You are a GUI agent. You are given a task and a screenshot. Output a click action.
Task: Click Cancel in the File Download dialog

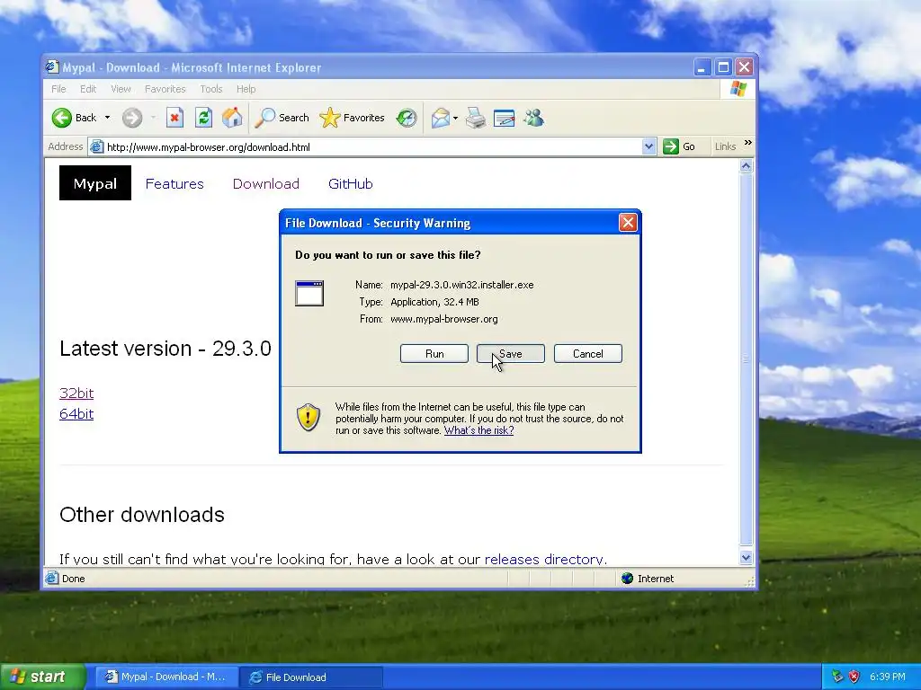(588, 354)
